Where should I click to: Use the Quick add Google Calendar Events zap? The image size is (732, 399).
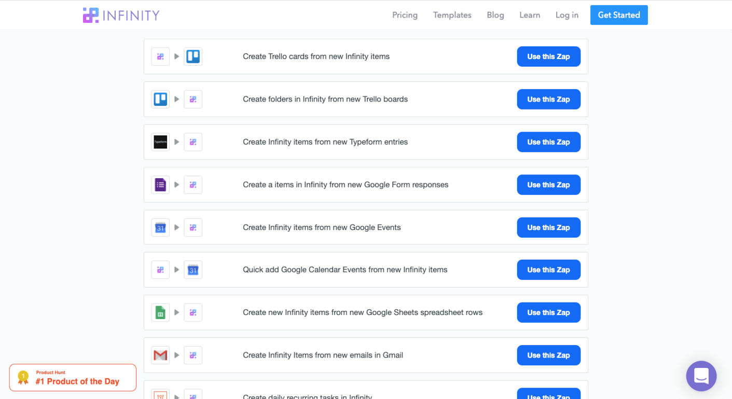click(548, 269)
